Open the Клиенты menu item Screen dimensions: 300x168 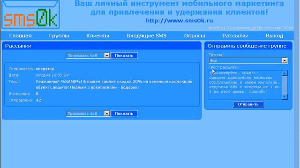(x=97, y=35)
